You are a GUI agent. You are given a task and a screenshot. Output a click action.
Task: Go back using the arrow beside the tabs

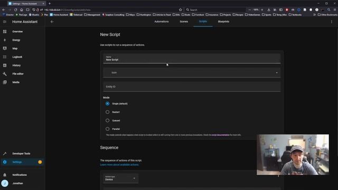[x=52, y=22]
